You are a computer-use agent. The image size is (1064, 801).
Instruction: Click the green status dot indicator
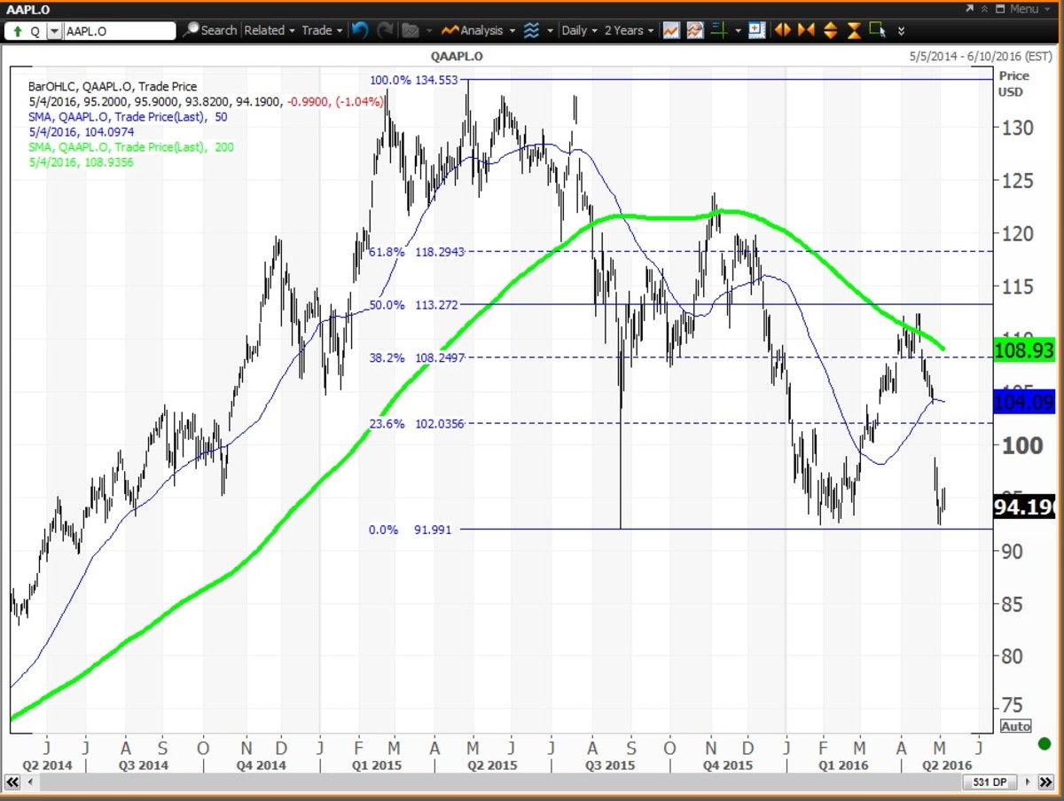pos(1044,743)
